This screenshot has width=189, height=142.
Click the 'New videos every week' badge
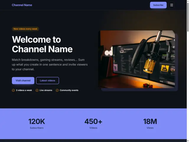pos(25,29)
